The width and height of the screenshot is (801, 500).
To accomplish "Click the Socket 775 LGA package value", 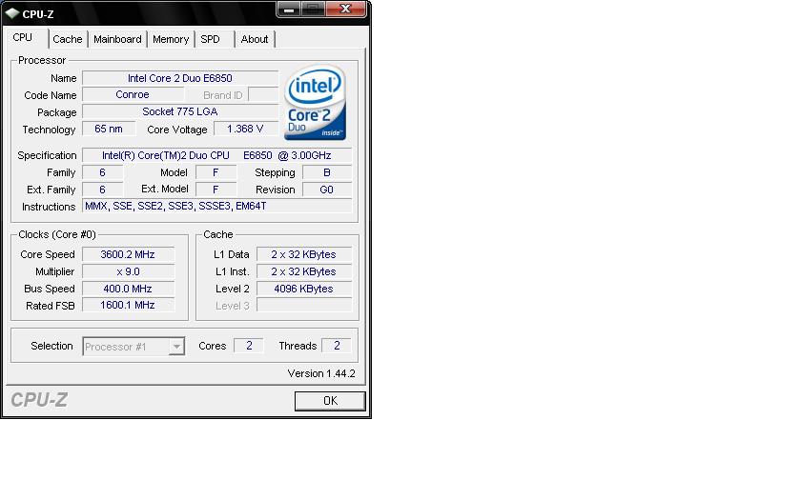I will 180,111.
